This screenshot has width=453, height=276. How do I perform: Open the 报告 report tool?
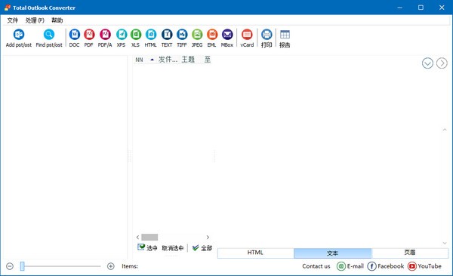(285, 38)
